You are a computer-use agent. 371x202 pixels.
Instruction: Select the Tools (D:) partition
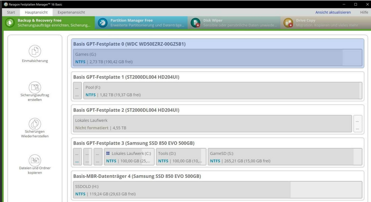click(181, 157)
